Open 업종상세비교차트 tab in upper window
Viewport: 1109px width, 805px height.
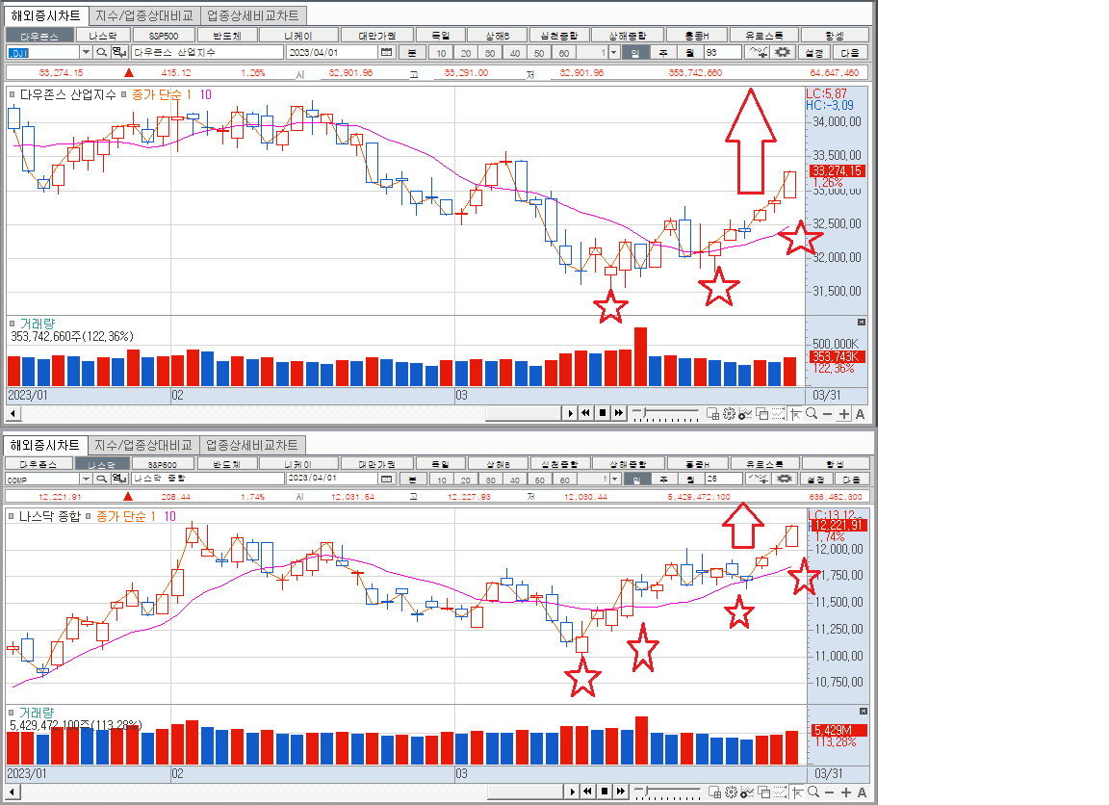(253, 15)
